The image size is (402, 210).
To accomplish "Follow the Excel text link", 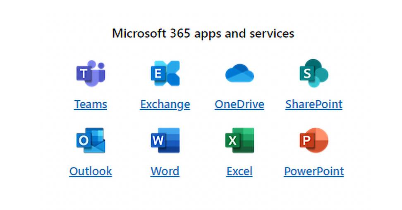I will [x=239, y=171].
